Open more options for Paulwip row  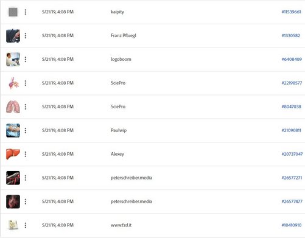(x=26, y=130)
